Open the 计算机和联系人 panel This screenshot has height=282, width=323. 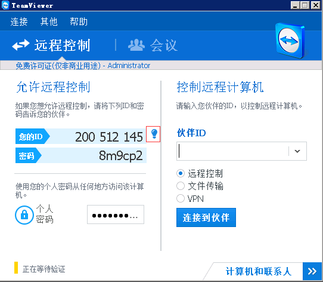point(258,271)
